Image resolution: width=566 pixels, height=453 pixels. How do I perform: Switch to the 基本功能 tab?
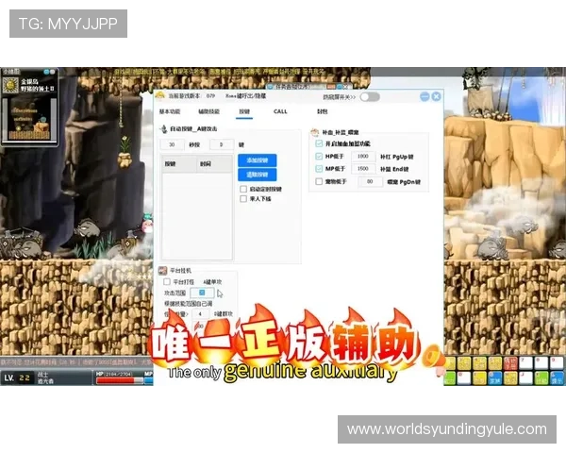(170, 111)
